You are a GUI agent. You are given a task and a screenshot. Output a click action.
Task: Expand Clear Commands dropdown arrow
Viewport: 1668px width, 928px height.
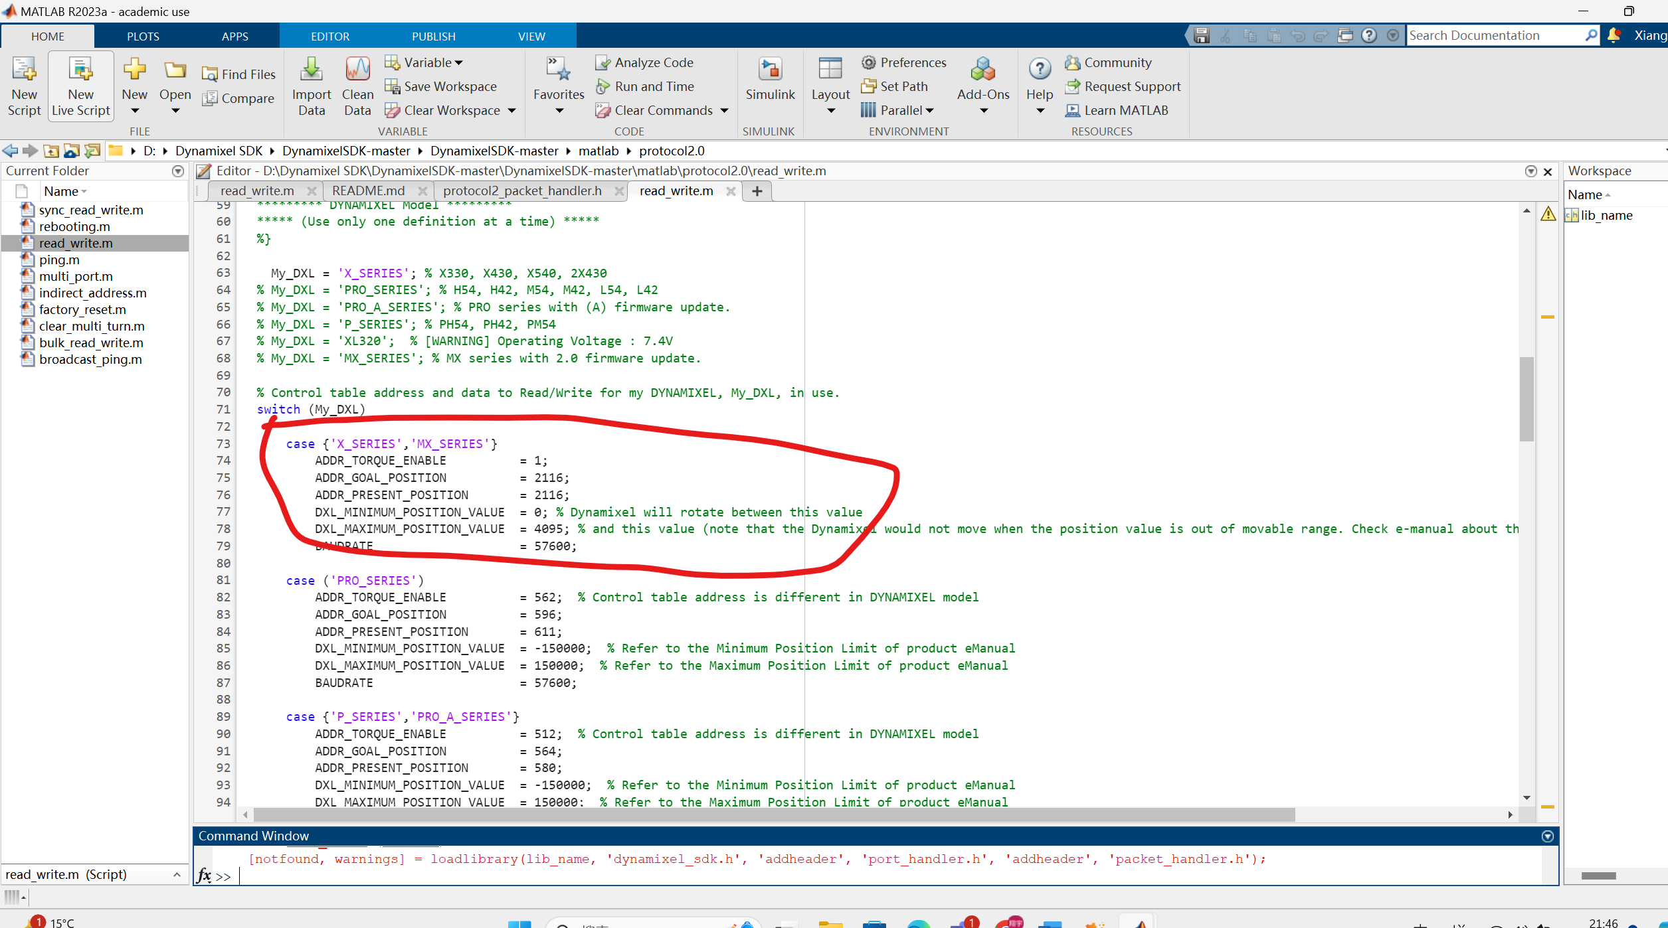click(x=724, y=110)
